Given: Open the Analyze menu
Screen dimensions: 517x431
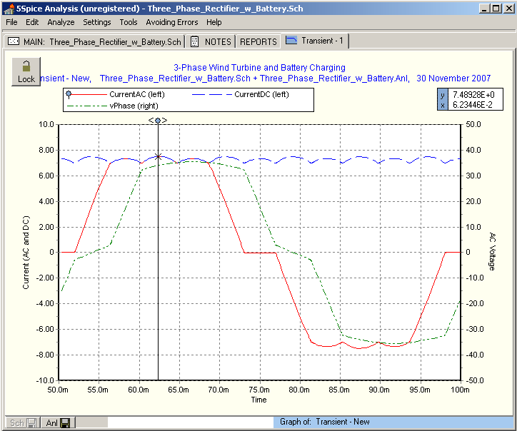Looking at the screenshot, I should [x=61, y=22].
